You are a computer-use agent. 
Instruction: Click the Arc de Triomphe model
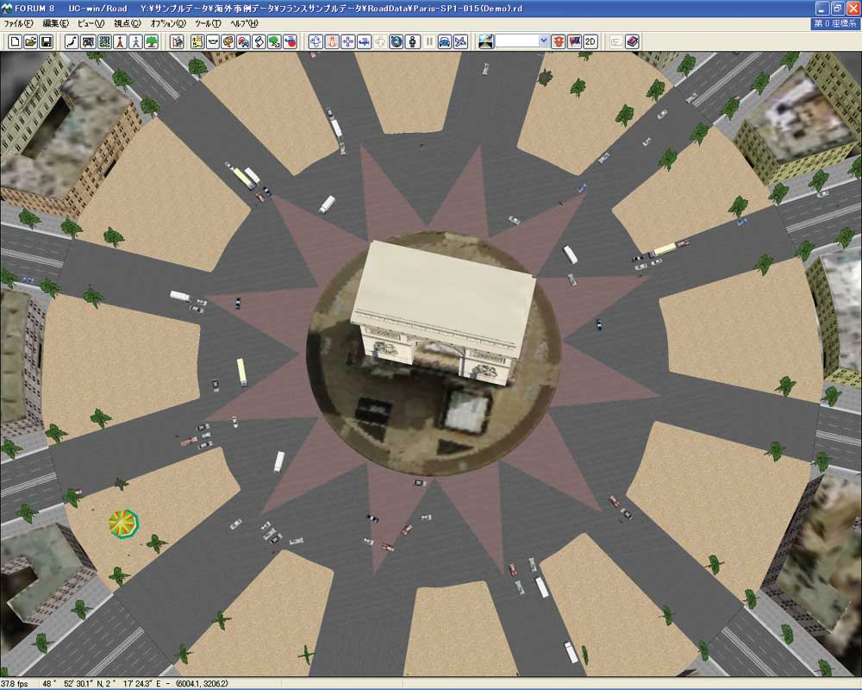click(x=443, y=311)
